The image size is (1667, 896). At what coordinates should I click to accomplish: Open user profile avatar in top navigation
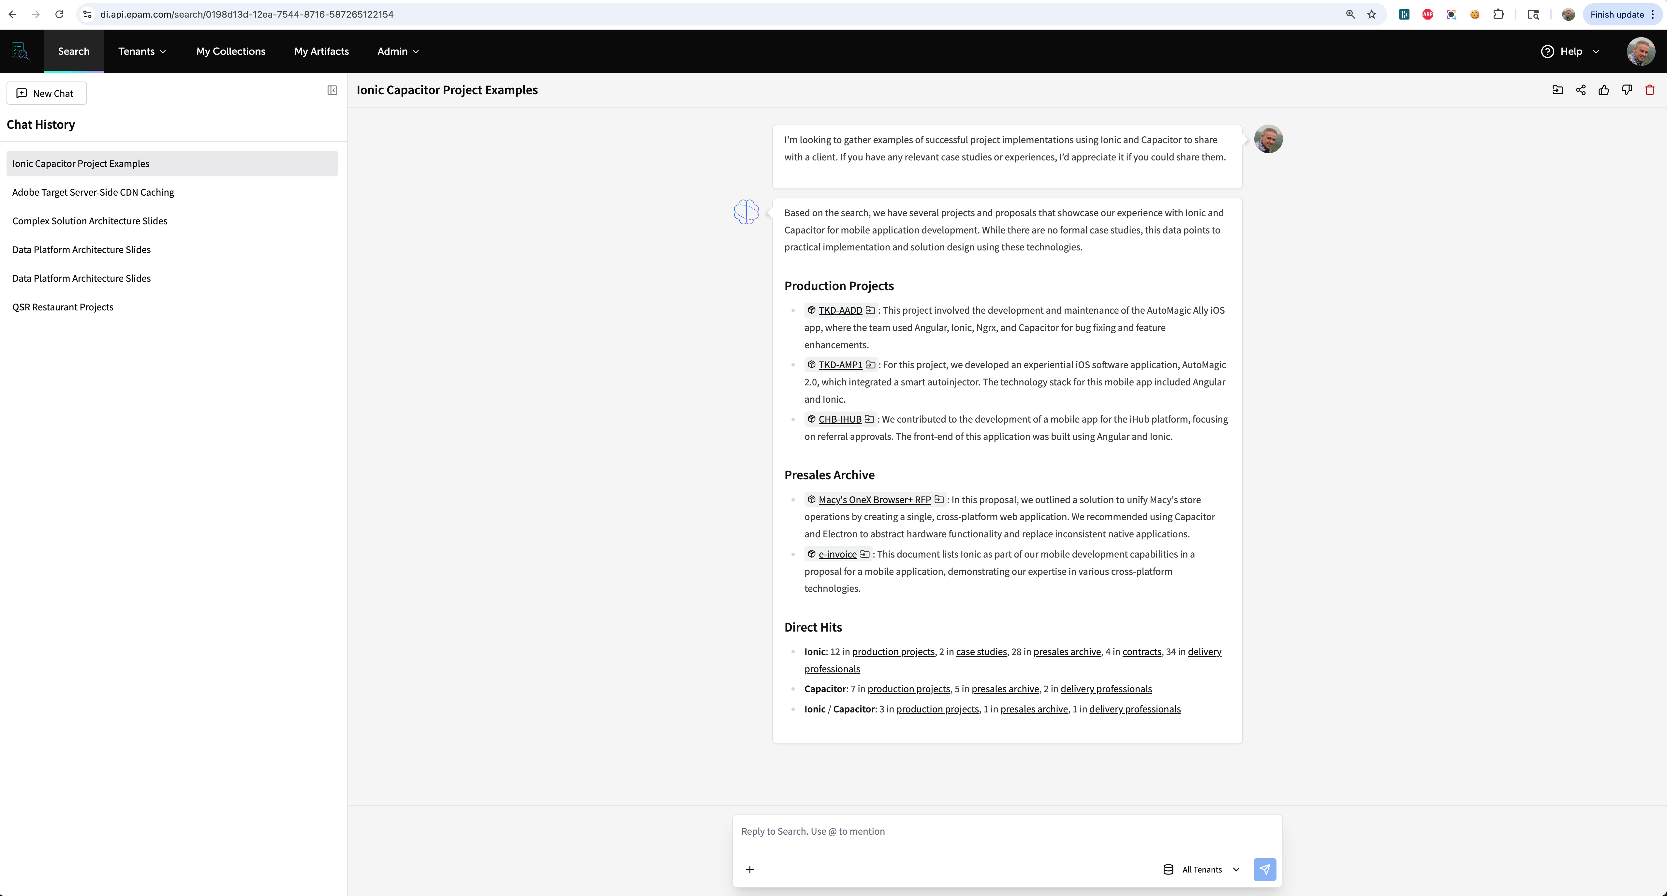1641,51
